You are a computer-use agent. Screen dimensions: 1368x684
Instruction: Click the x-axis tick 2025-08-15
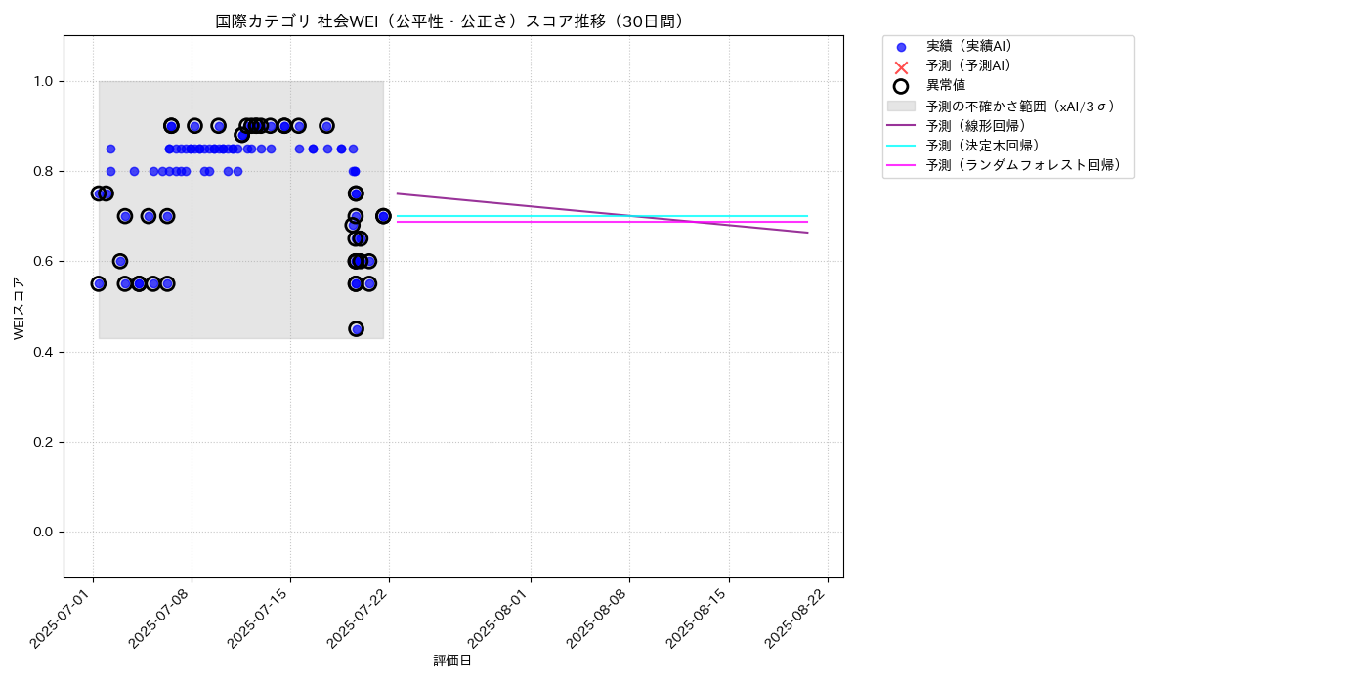point(700,617)
